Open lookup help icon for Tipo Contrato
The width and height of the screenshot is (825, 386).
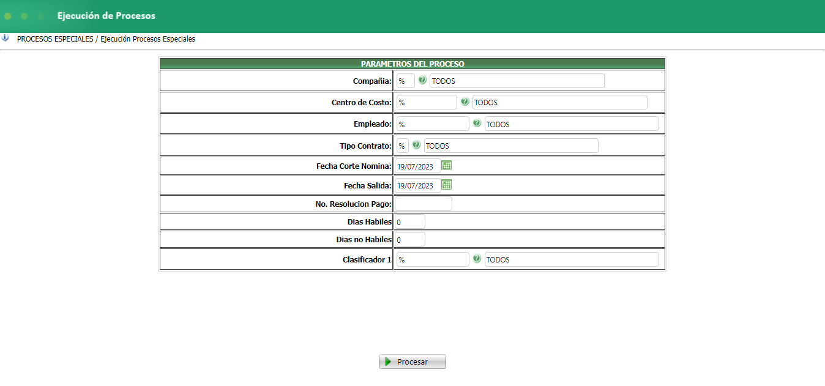coord(416,145)
